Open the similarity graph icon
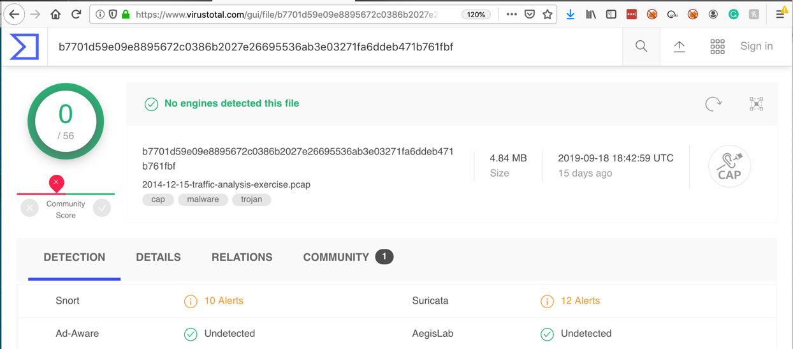 coord(756,104)
